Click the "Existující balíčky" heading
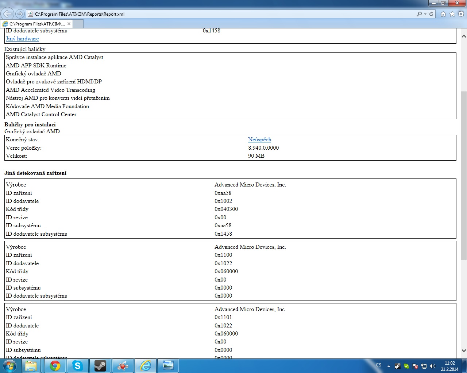The image size is (467, 373). (25, 49)
